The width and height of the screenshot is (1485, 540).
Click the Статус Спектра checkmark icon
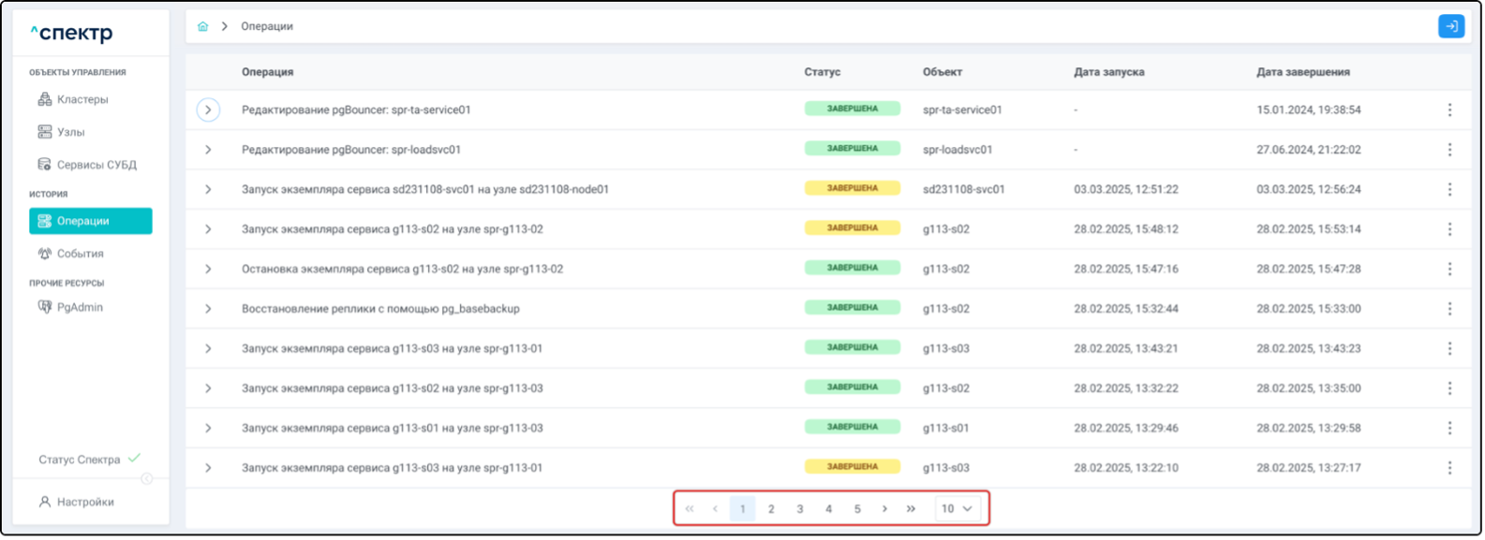[x=135, y=459]
